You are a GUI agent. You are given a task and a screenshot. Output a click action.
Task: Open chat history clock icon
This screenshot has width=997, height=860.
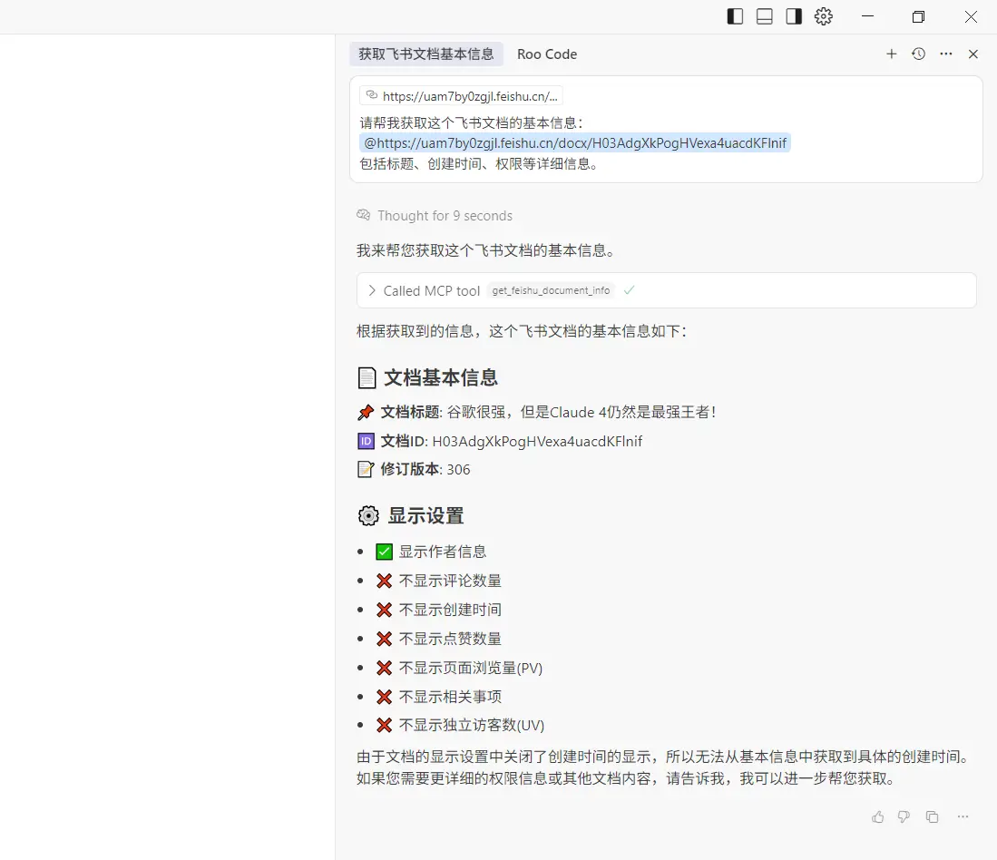(x=918, y=54)
